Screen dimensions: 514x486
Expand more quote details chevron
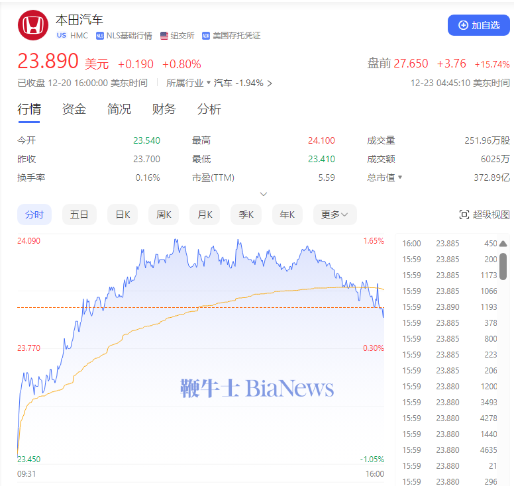[x=264, y=194]
